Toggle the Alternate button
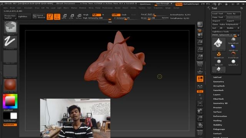Screen dimensions: 246x138 (x=10, y=125)
